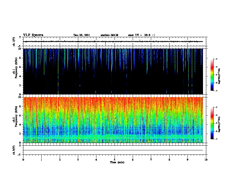Click time axis tick label "3"
Image resolution: width=232 pixels, height=179 pixels.
78,160
